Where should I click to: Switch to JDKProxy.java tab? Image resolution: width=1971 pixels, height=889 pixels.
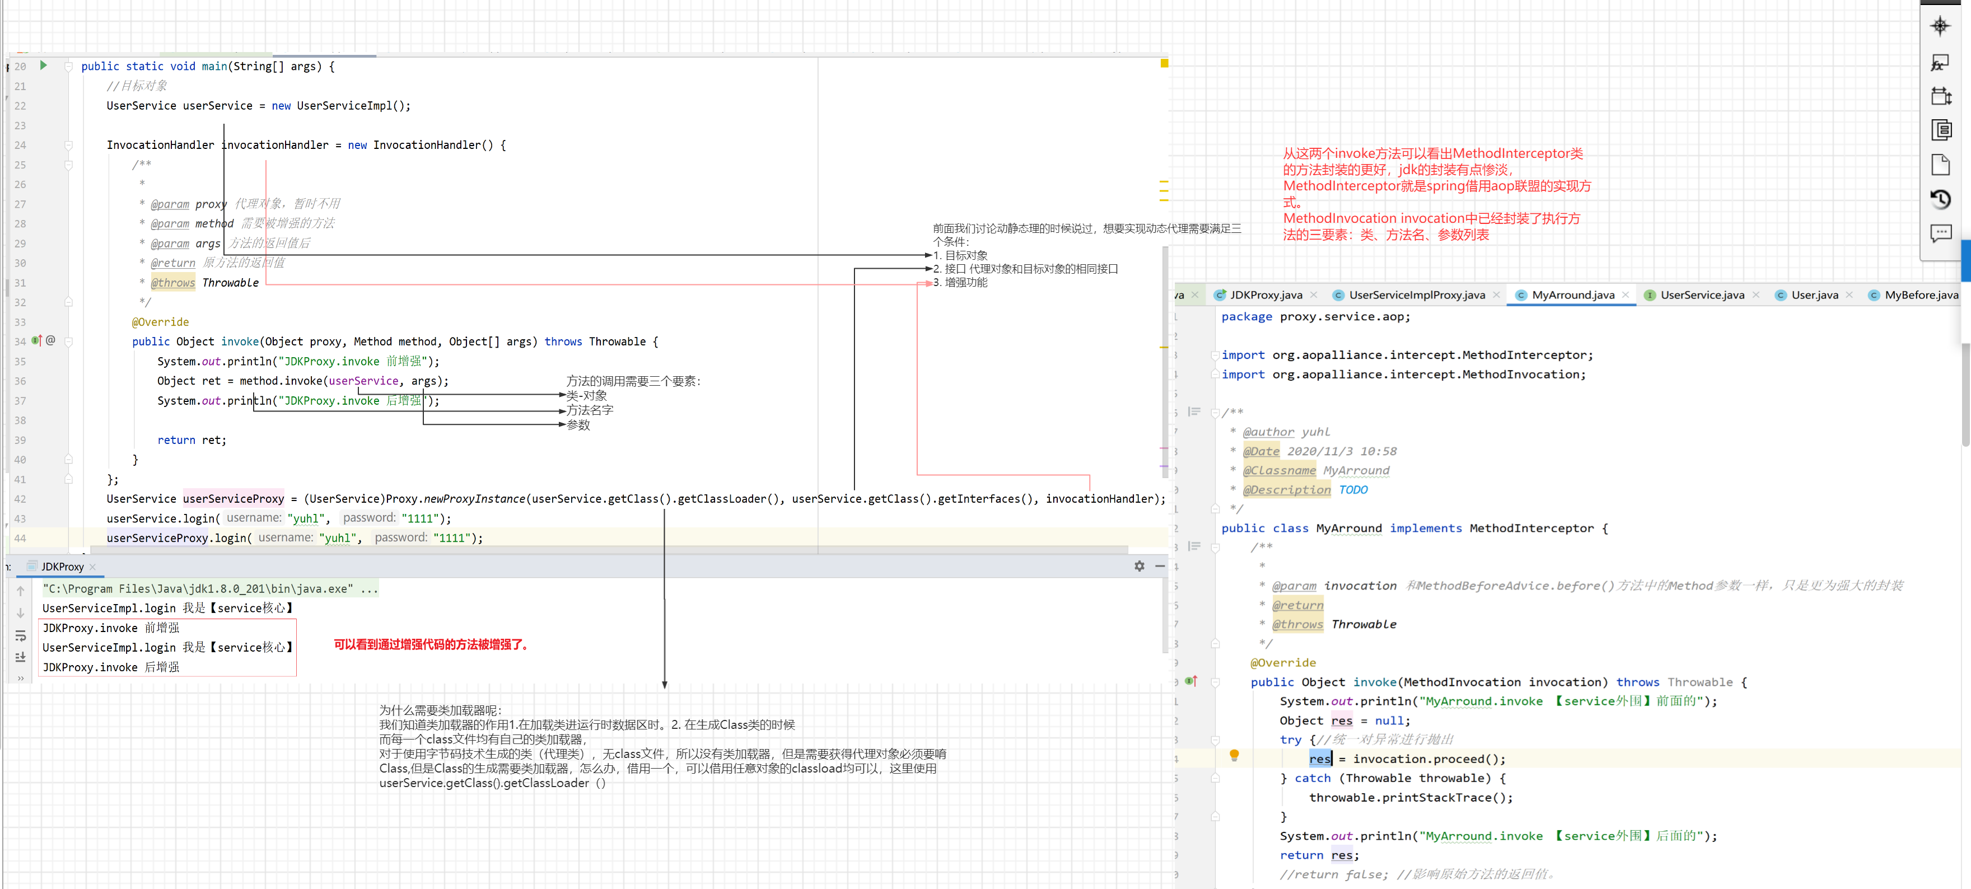[1265, 296]
